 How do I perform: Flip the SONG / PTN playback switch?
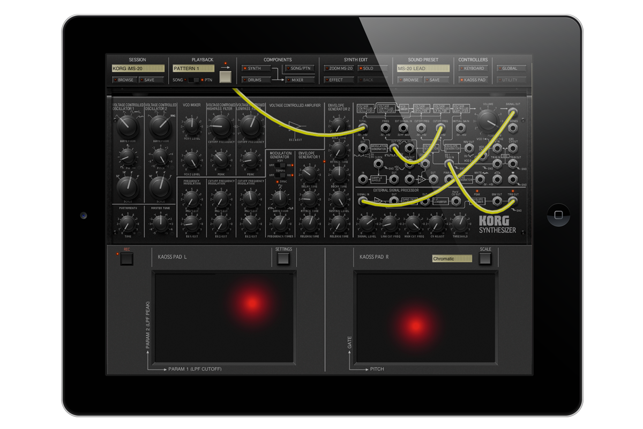pyautogui.click(x=194, y=80)
